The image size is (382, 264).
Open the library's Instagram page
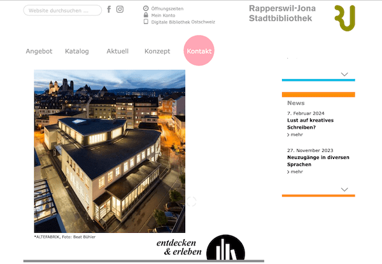coord(120,10)
